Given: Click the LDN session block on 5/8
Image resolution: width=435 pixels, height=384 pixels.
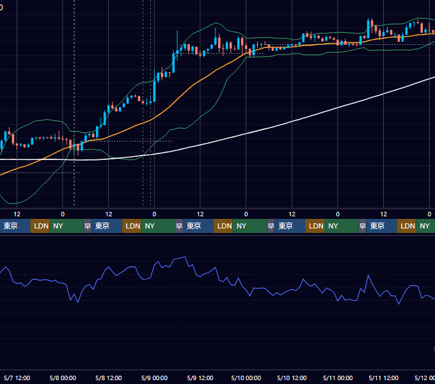Looking at the screenshot, I should (x=132, y=226).
